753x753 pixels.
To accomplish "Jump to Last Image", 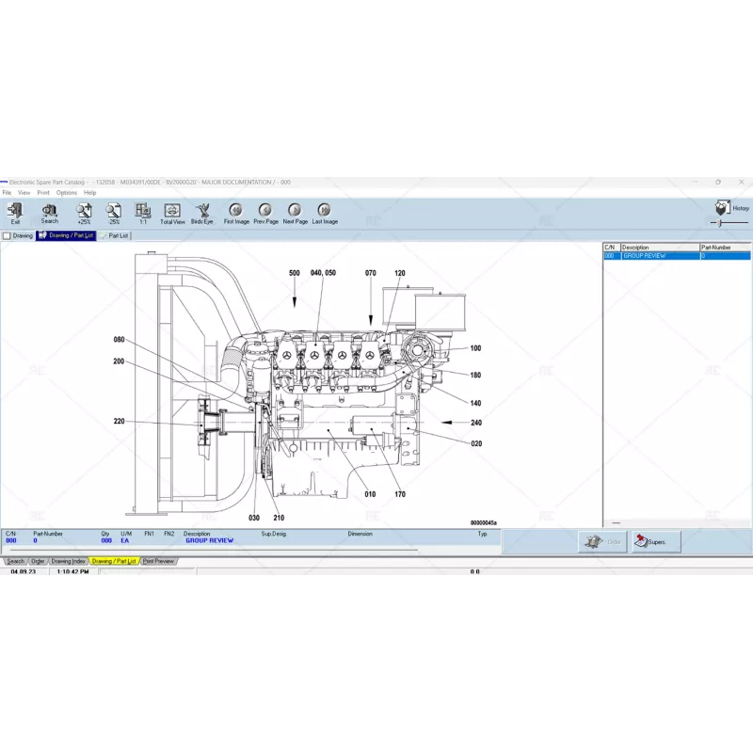I will pyautogui.click(x=325, y=212).
